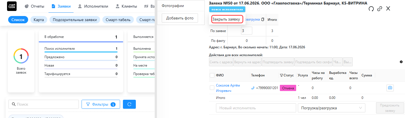Copy the service column via copy icon

tap(262, 19)
